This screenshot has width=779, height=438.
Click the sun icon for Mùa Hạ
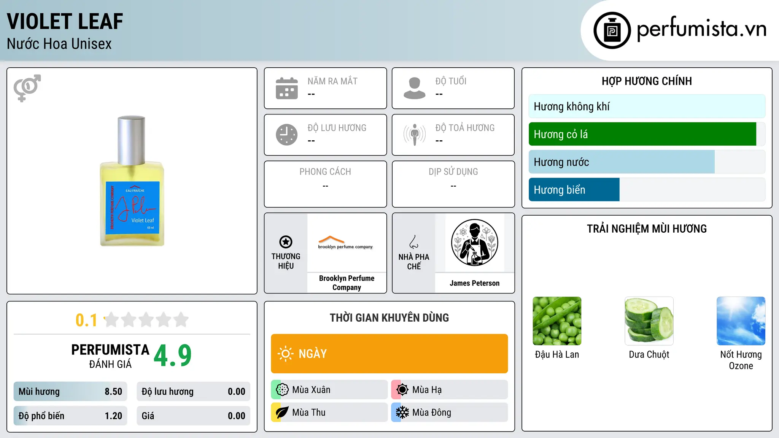coord(402,390)
